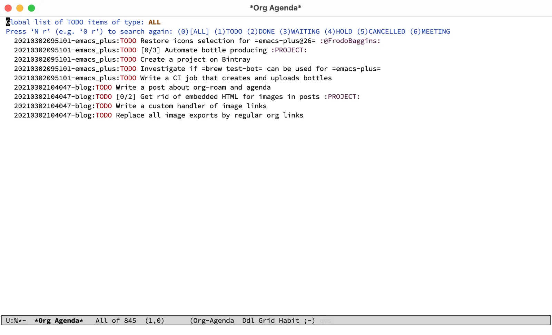Filter by the (3)WAITING keyword
This screenshot has height=335, width=552.
tap(299, 32)
